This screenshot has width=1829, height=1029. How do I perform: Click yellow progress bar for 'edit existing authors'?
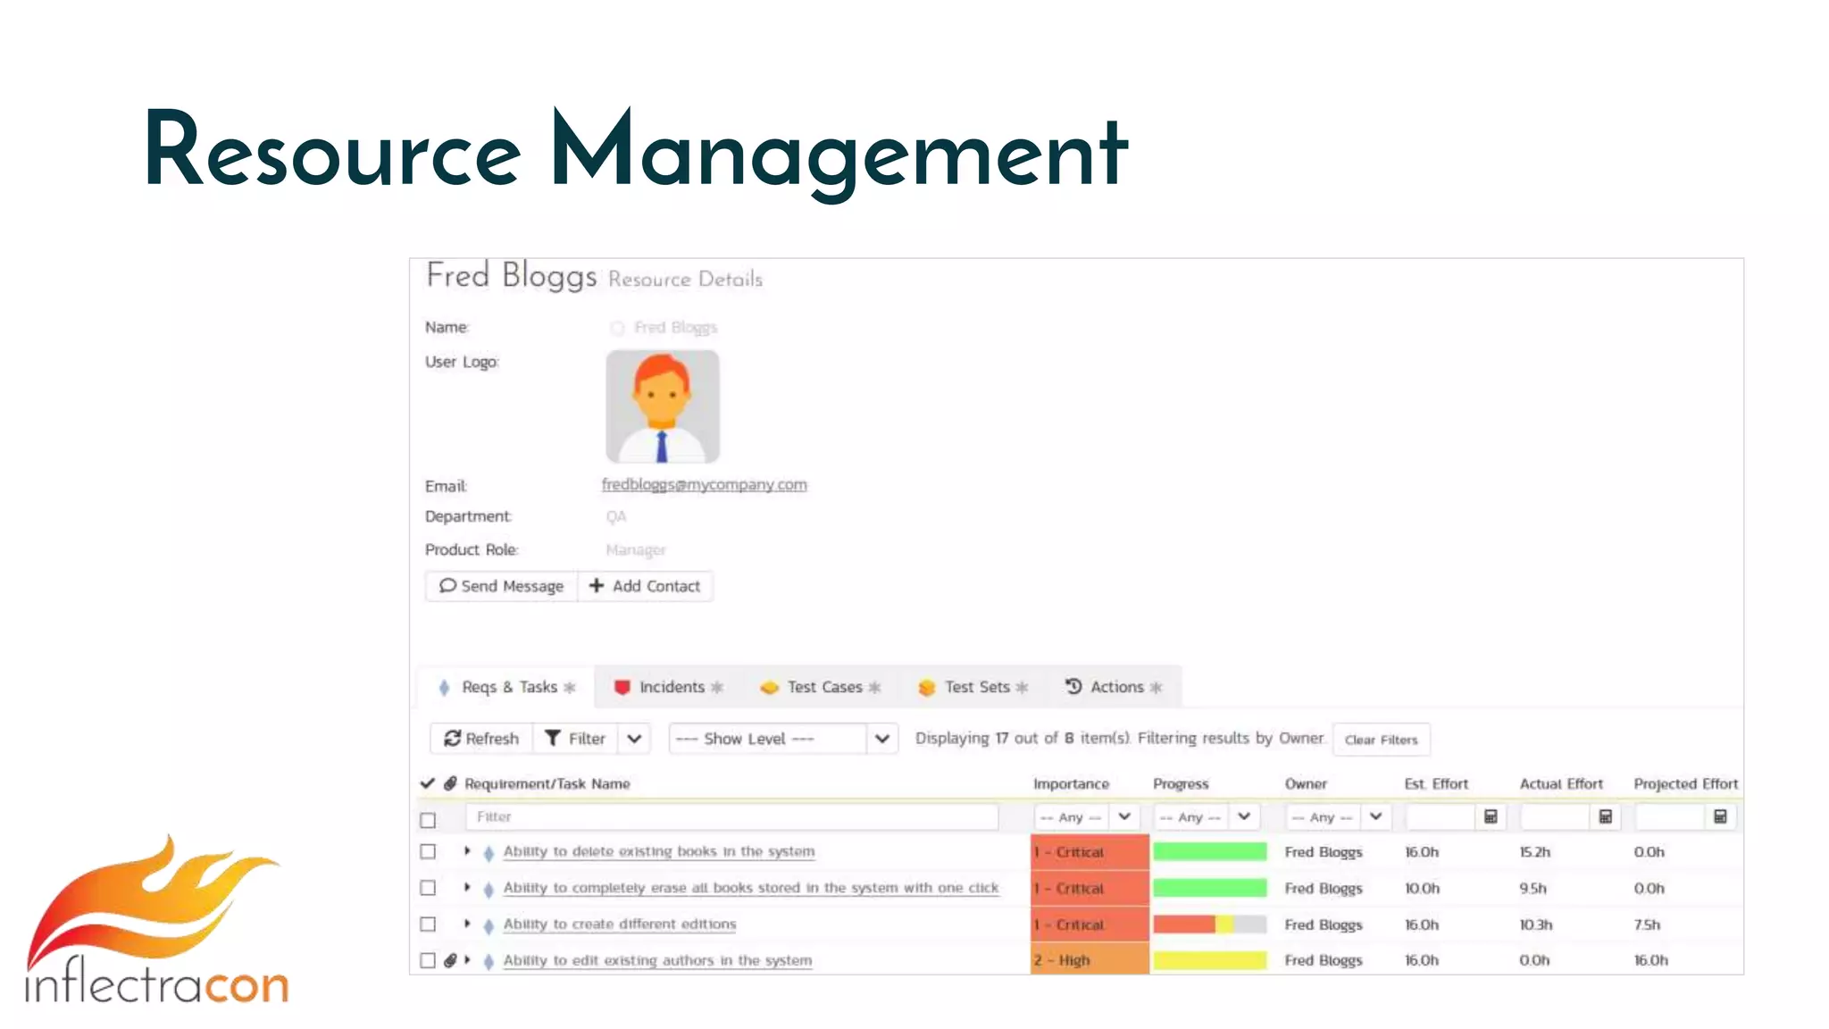coord(1209,960)
